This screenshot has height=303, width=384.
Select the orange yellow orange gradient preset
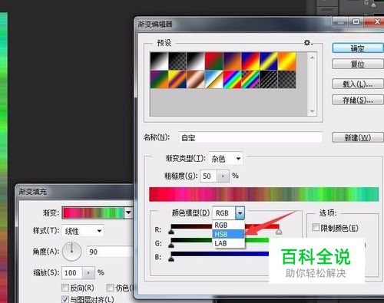tap(286, 61)
